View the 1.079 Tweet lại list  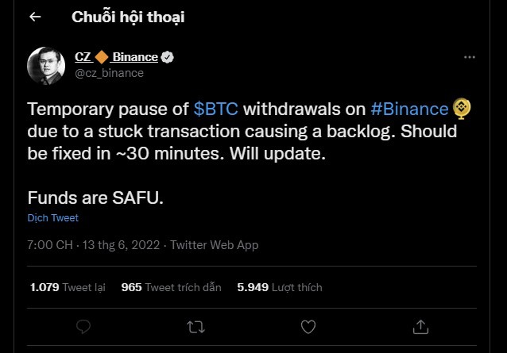coord(68,287)
